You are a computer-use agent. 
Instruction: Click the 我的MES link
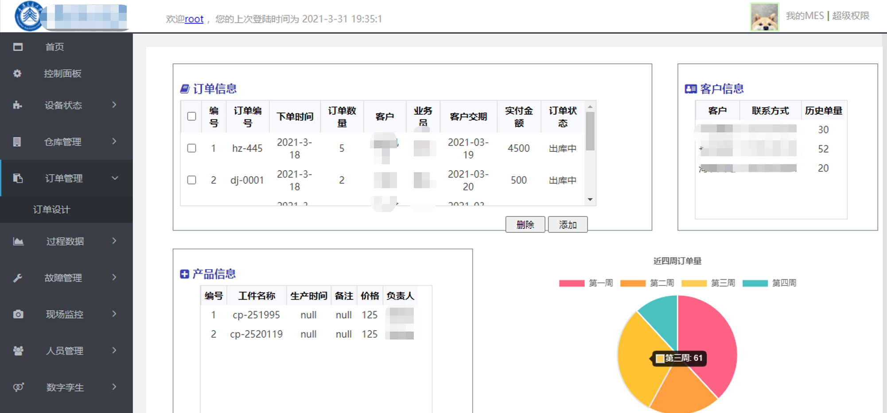(805, 16)
